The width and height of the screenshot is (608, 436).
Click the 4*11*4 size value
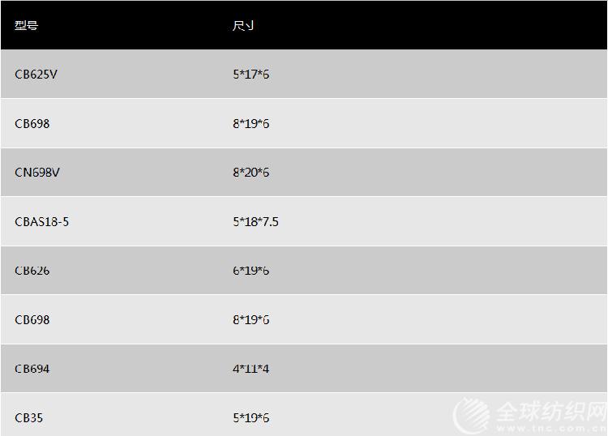(250, 369)
